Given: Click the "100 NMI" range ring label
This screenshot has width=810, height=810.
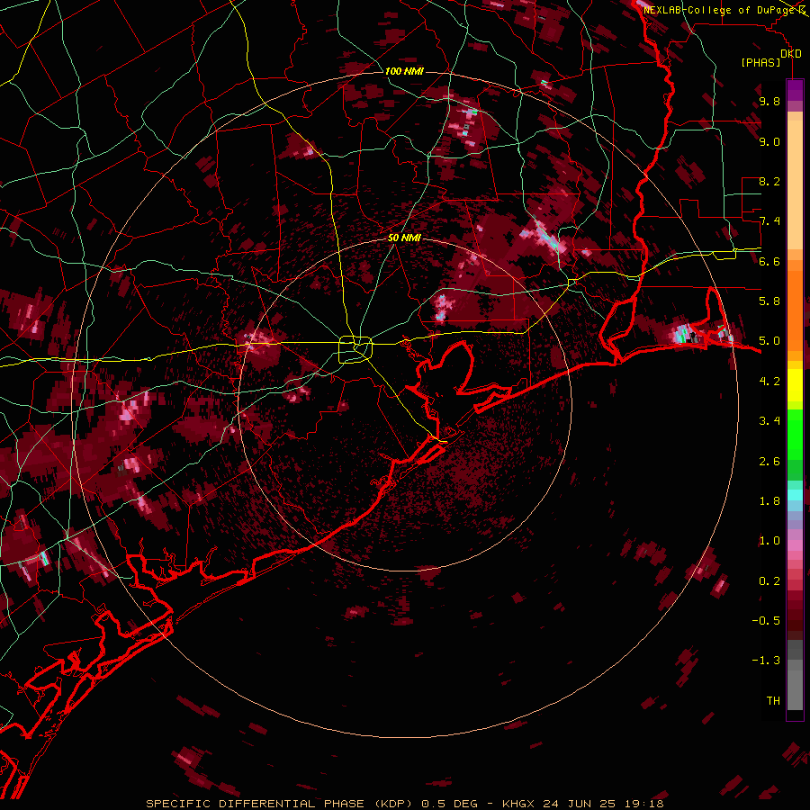Looking at the screenshot, I should 404,71.
